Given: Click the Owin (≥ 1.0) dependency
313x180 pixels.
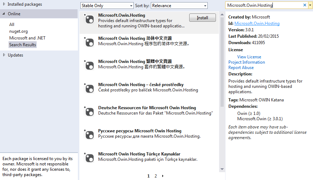Looking at the screenshot, I should tap(249, 113).
